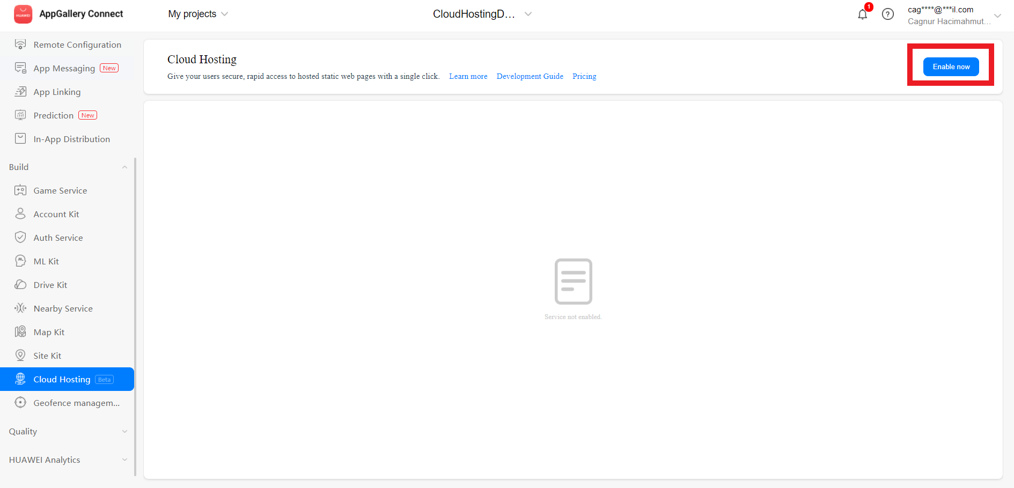Click the Drive Kit cloud icon
The image size is (1014, 488).
point(20,285)
